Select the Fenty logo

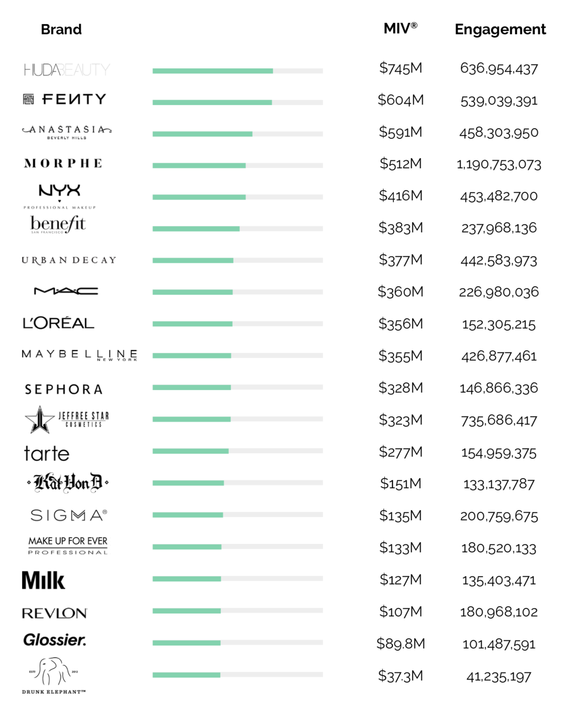[64, 99]
